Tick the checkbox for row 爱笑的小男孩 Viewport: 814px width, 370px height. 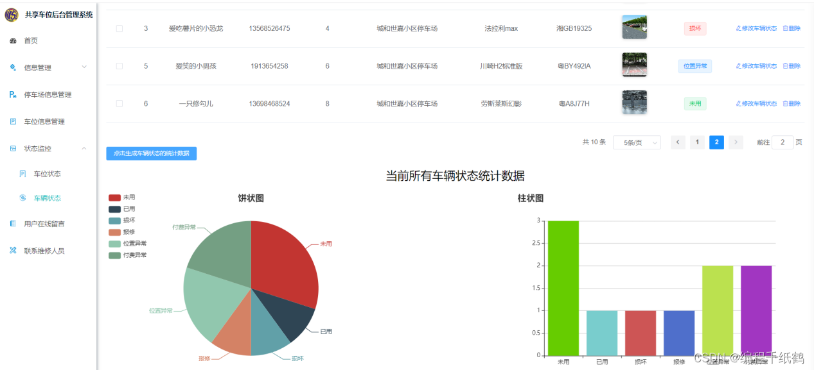(x=119, y=66)
